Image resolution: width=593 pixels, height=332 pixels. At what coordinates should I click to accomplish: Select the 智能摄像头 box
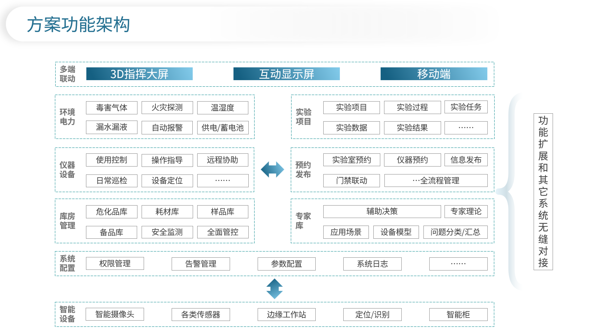[x=115, y=314]
